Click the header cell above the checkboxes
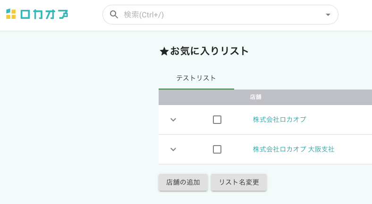This screenshot has height=204, width=372. [217, 97]
